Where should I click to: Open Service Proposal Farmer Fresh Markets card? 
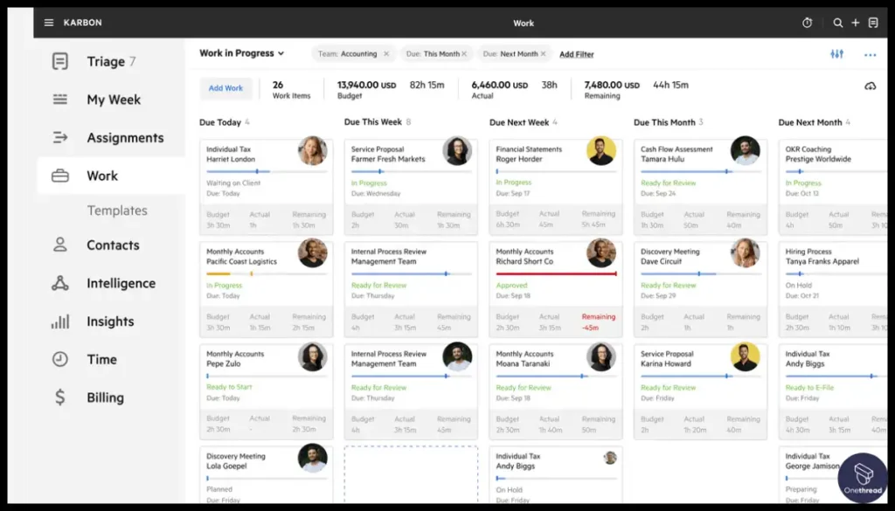click(411, 187)
